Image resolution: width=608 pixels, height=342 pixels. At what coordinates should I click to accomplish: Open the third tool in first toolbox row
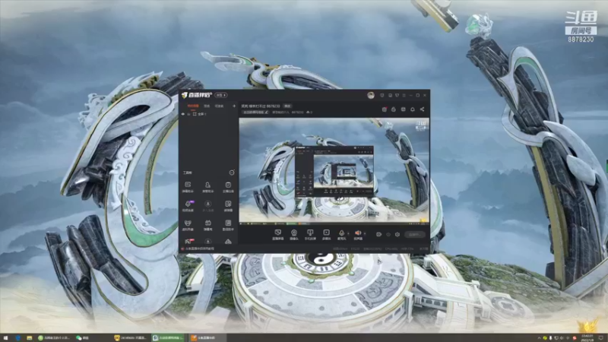pyautogui.click(x=228, y=186)
